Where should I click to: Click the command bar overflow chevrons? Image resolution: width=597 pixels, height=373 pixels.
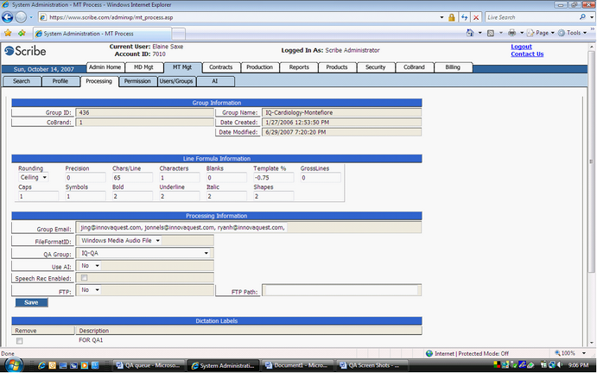[593, 28]
